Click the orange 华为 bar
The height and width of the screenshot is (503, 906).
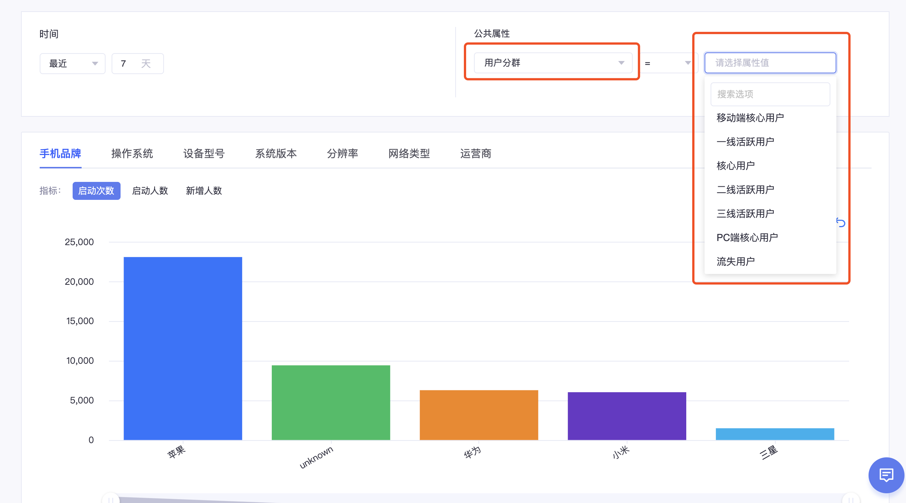tap(479, 415)
